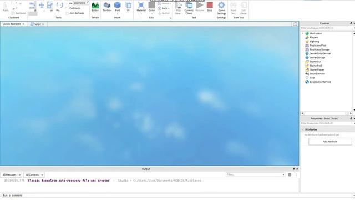Select ReplicatedStorage in Explorer

click(x=319, y=49)
